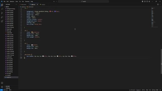Expand the Timeline section
Viewport: 162px width, 91px height.
click(x=11, y=88)
